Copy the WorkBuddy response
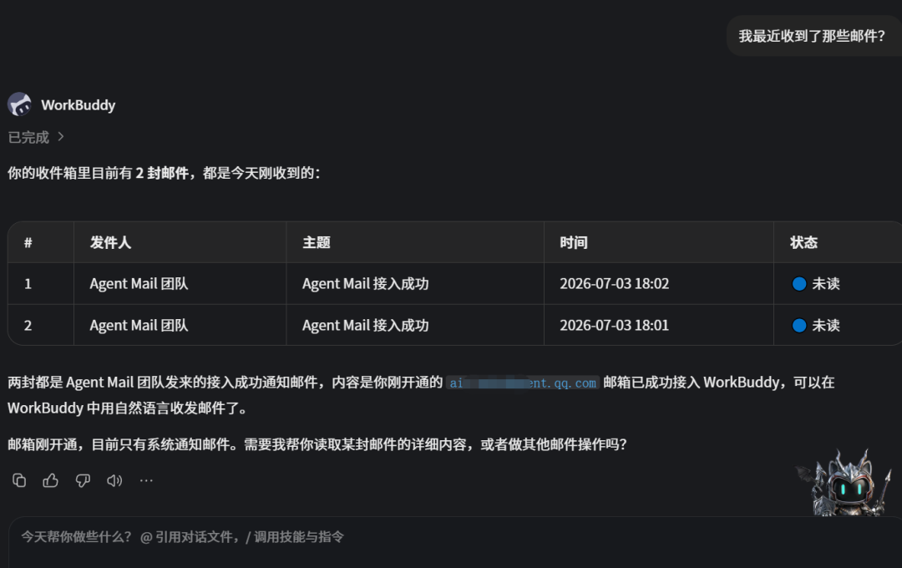Screen dimensions: 902x568 pos(19,480)
